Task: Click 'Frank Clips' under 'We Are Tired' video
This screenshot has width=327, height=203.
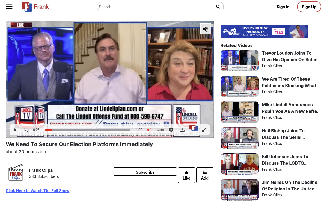Action: [x=272, y=92]
